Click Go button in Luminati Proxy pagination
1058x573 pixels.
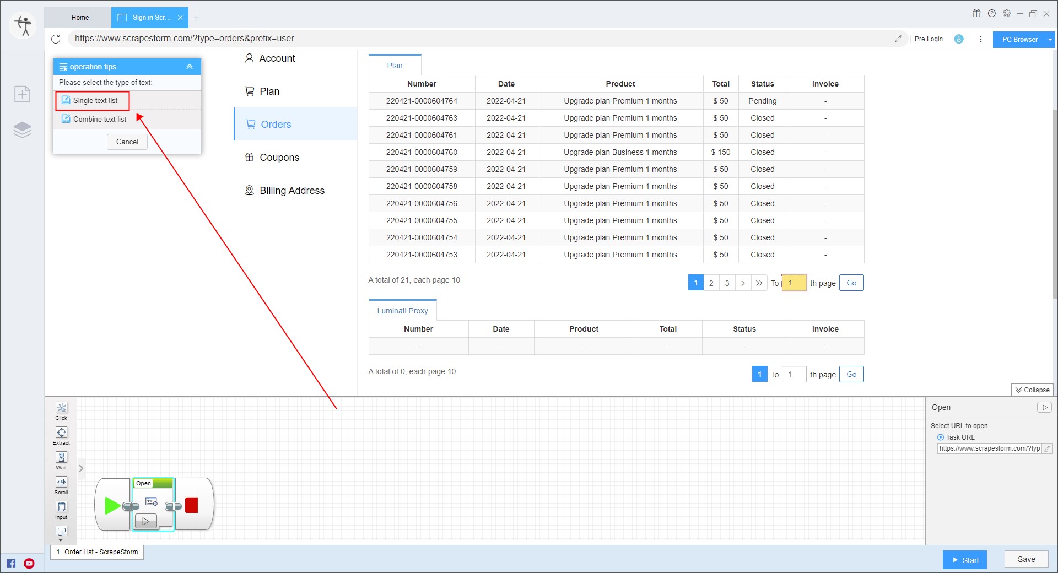(x=851, y=375)
